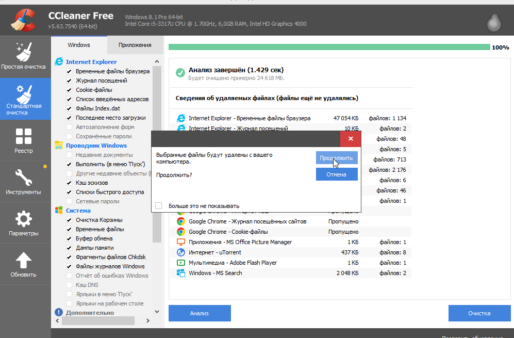
Task: Click Анализ button
Action: pos(200,313)
